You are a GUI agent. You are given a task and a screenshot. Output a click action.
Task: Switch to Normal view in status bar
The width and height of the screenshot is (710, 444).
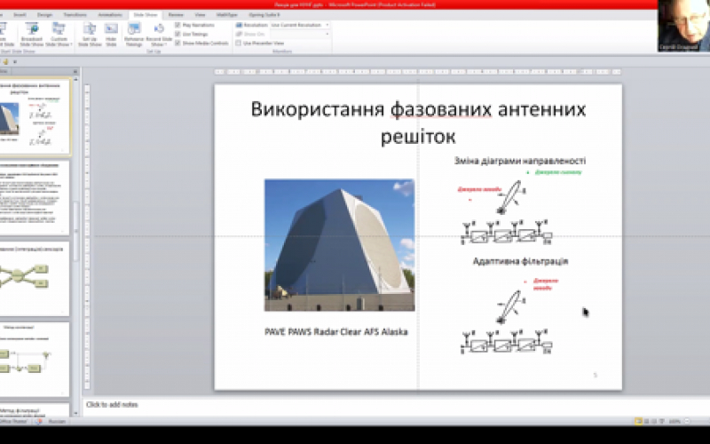[638, 421]
